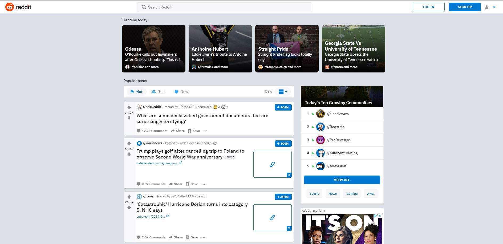Click VIEW ALL growing communities
Screen dimensions: 503x244
tap(342, 180)
